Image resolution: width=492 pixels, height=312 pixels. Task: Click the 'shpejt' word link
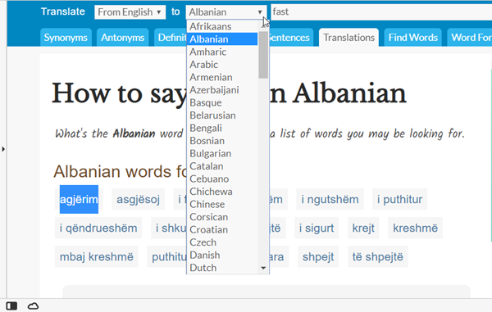(318, 257)
